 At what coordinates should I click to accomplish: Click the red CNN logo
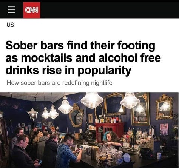click(32, 10)
